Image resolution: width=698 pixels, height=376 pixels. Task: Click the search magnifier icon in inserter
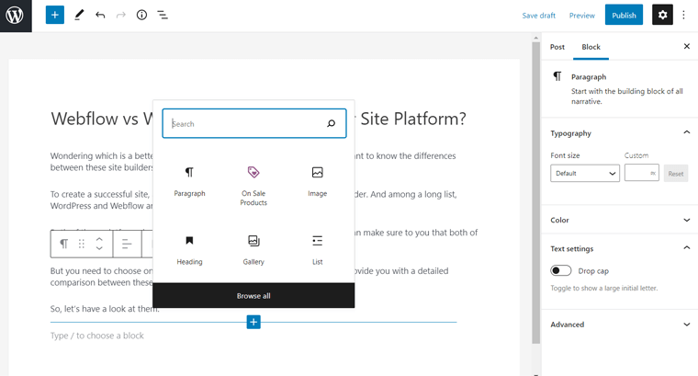pyautogui.click(x=332, y=123)
